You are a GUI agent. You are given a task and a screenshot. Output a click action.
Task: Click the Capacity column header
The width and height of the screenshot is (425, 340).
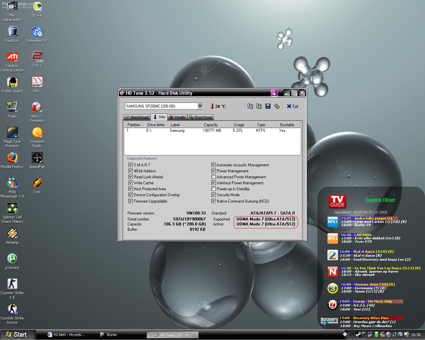[215, 125]
